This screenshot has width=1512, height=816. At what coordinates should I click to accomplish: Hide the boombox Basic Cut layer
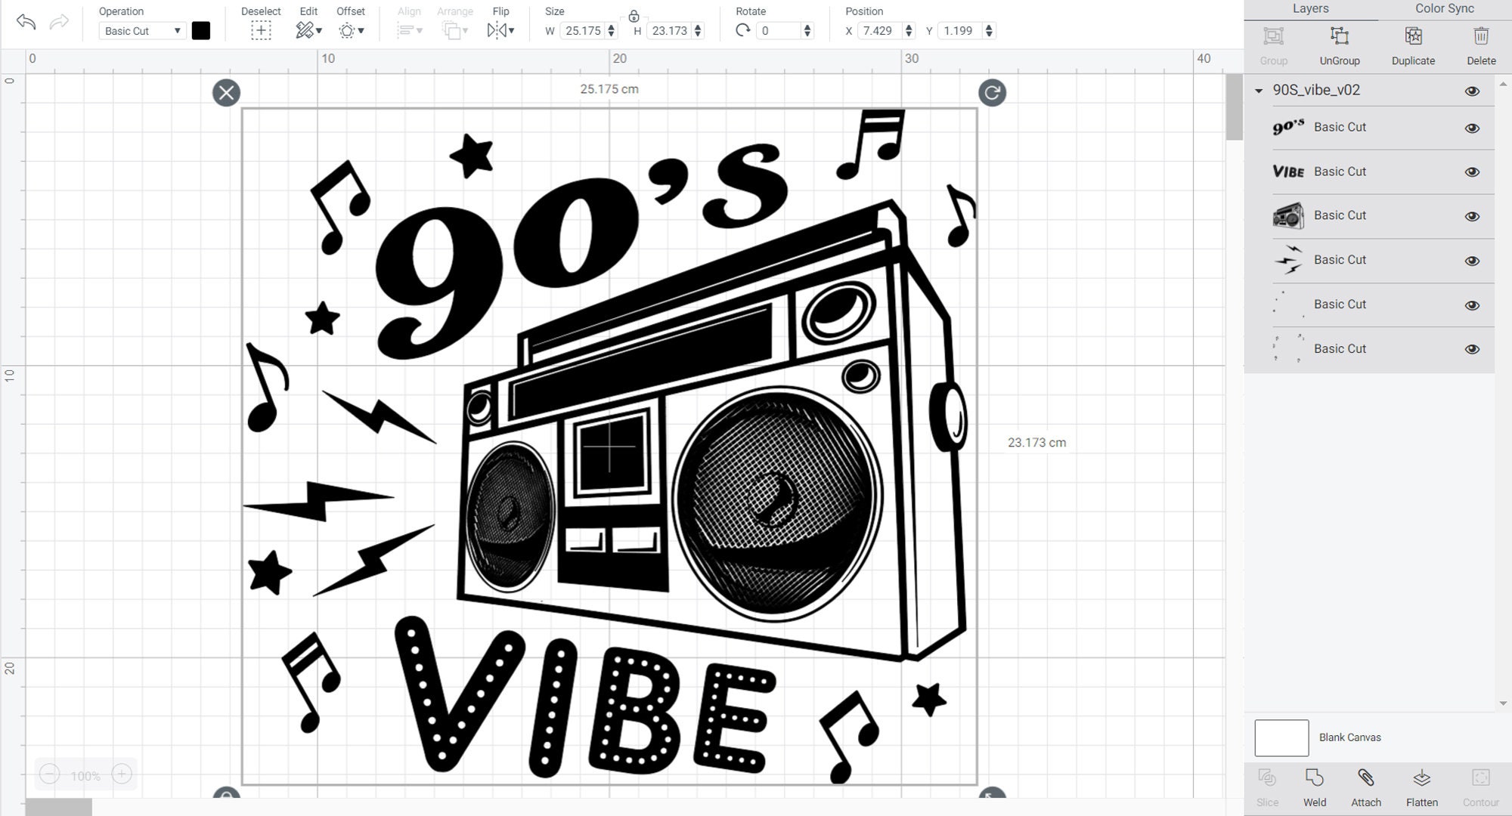[x=1472, y=215]
